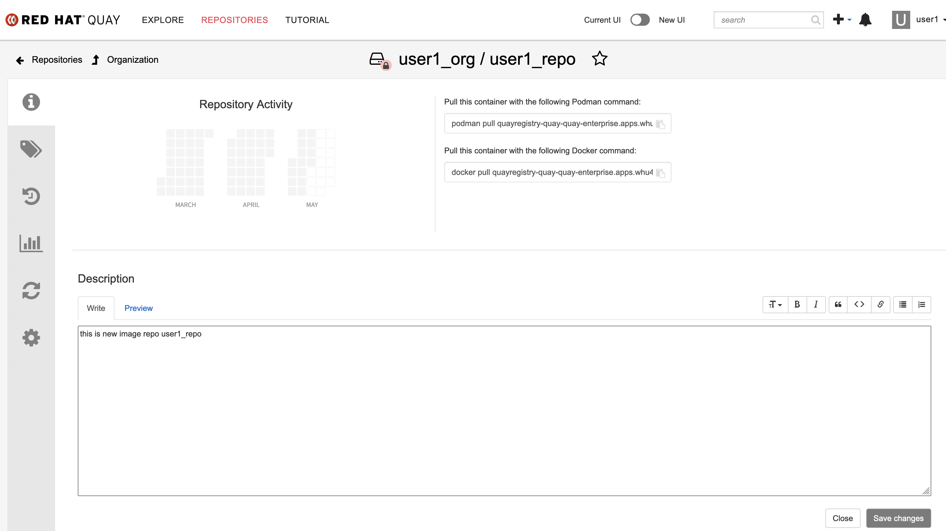Insert a code block in description
Image resolution: width=946 pixels, height=531 pixels.
859,304
